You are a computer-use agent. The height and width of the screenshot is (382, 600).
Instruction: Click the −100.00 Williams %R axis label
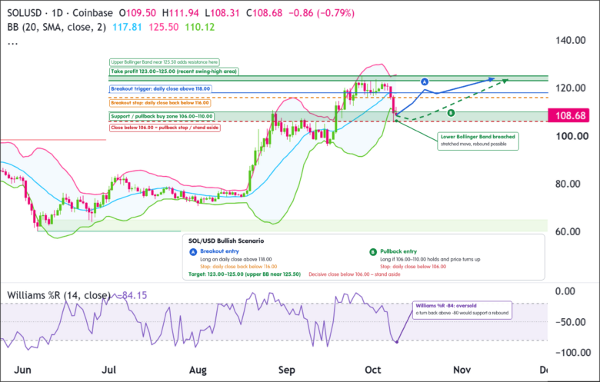click(572, 353)
